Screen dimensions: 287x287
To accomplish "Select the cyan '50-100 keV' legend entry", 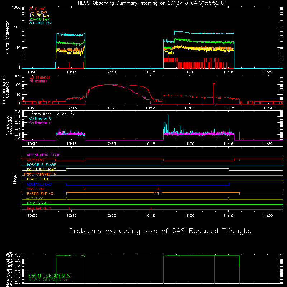I will (41, 23).
